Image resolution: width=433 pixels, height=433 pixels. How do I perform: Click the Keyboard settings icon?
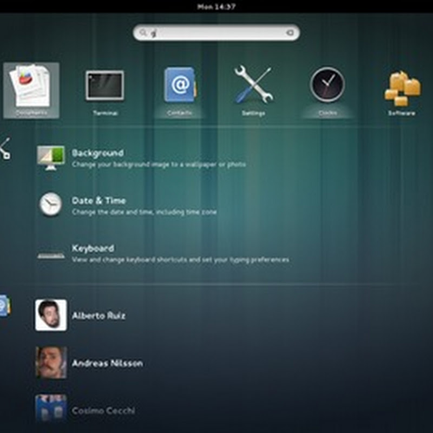coord(51,256)
